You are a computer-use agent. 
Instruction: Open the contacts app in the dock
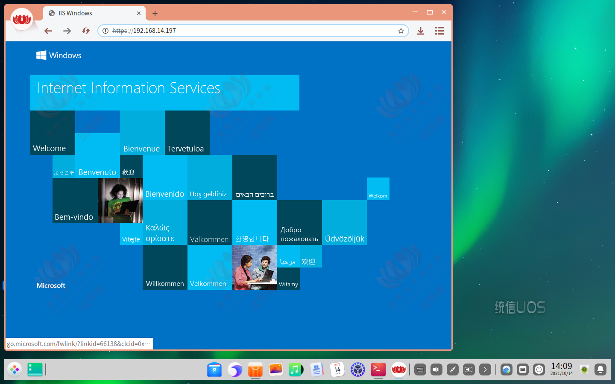(316, 369)
